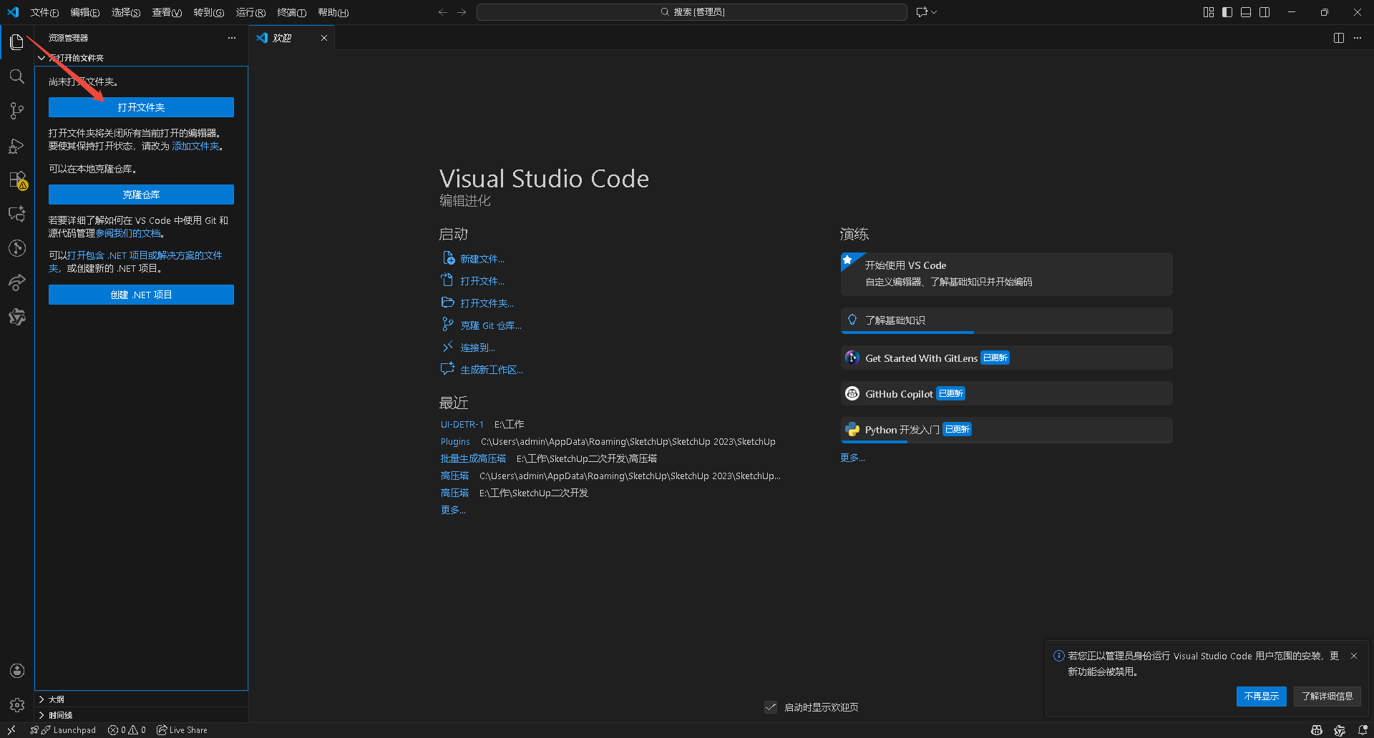The width and height of the screenshot is (1374, 738).
Task: Go back with the navigation arrow
Action: click(x=443, y=12)
